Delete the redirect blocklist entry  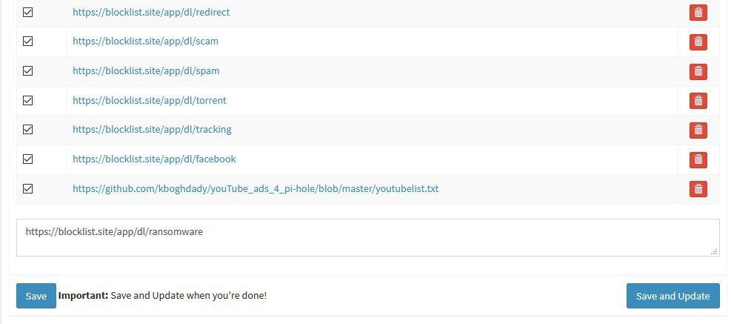698,13
